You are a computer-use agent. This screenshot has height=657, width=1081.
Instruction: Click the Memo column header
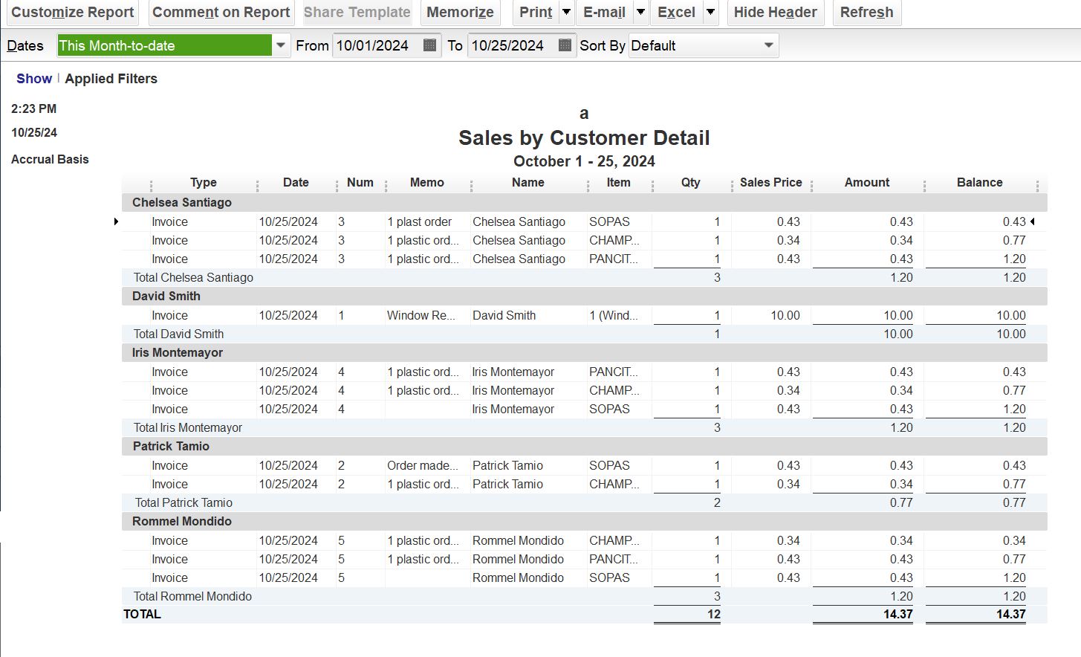pos(427,183)
